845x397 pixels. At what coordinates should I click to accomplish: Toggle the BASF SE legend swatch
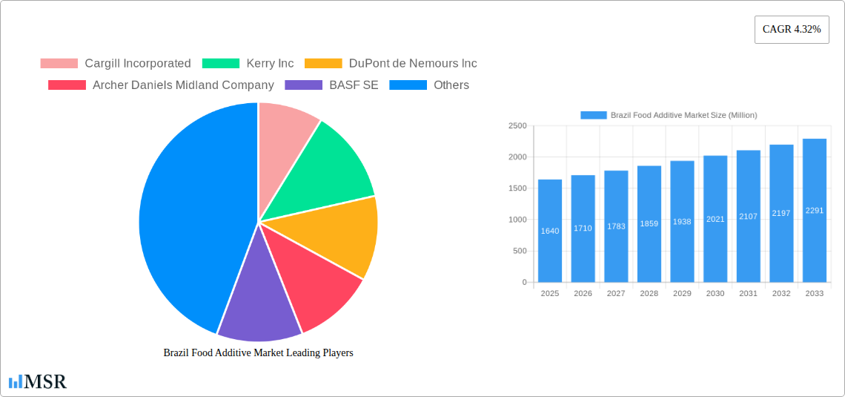click(x=303, y=85)
